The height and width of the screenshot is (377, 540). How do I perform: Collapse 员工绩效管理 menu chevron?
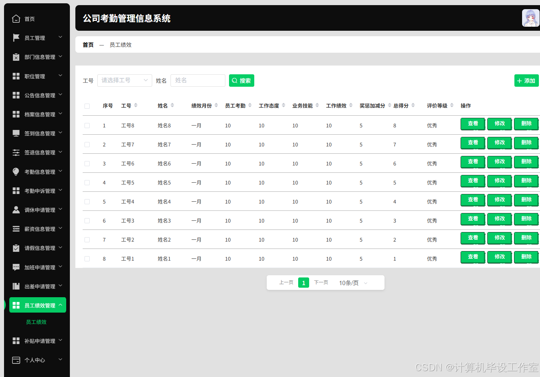[x=60, y=305]
